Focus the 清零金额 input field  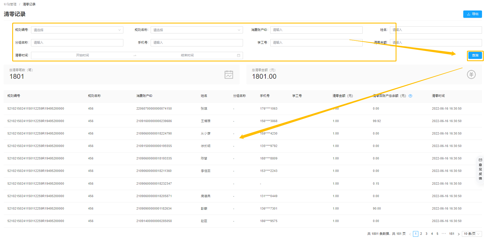436,43
